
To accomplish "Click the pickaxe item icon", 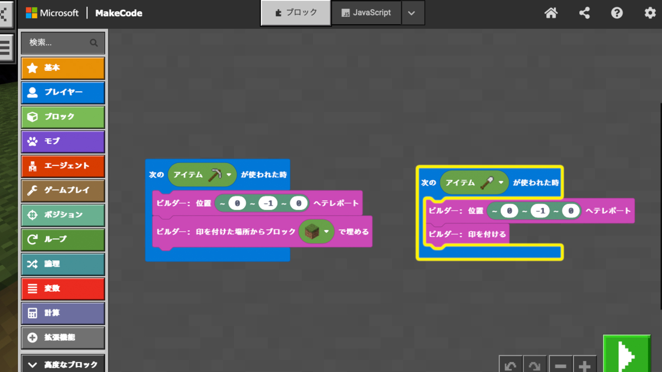I will point(215,174).
